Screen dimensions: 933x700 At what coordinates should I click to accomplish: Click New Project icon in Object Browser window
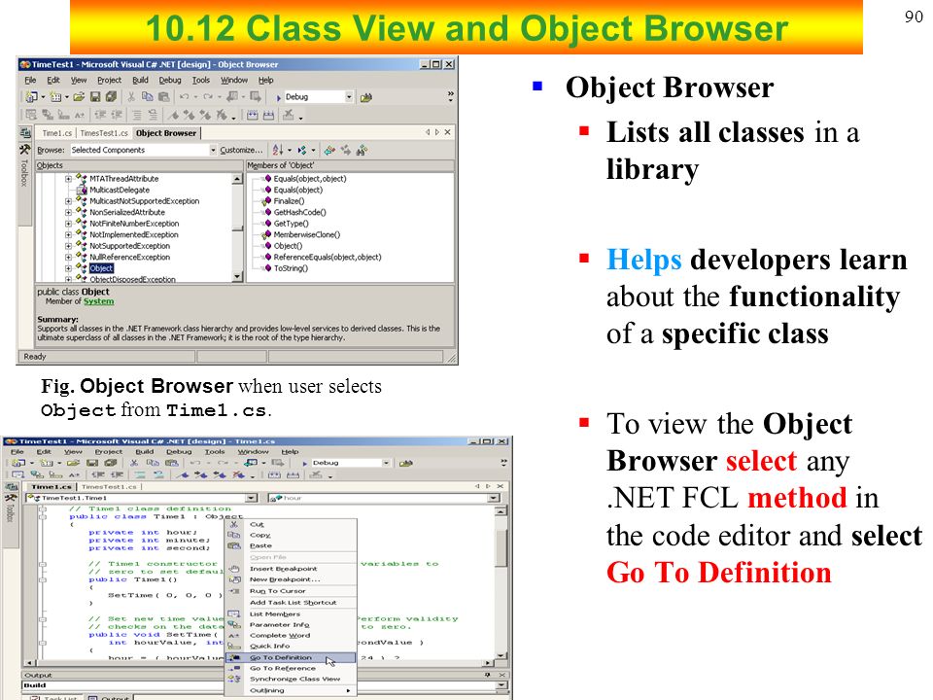(x=31, y=97)
